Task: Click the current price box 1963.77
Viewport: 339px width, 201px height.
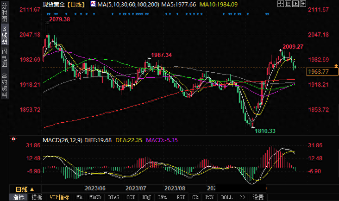Action: point(322,72)
